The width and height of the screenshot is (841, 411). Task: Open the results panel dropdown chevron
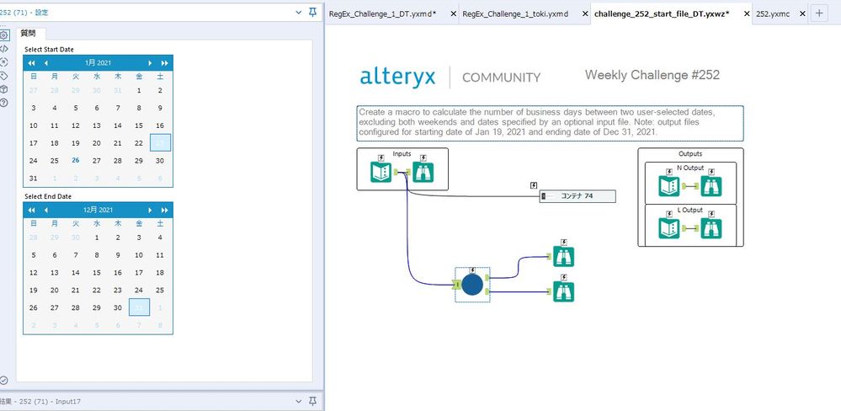(x=299, y=401)
